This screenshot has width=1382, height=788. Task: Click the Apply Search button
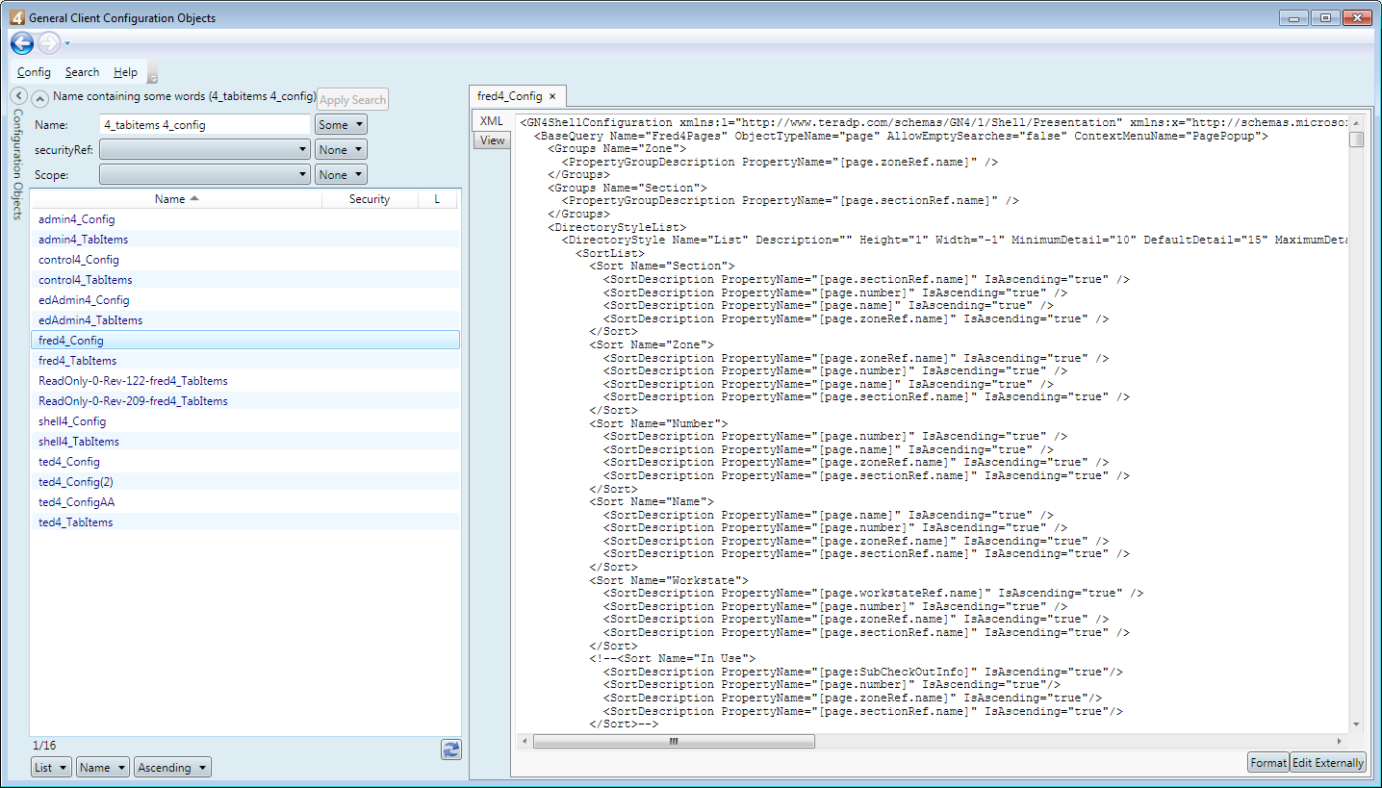[352, 100]
